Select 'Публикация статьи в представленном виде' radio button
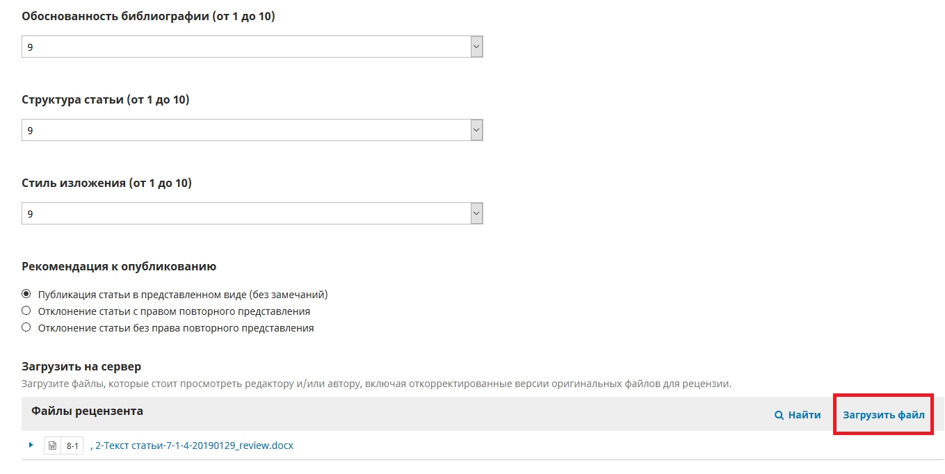The width and height of the screenshot is (945, 474). coord(26,294)
